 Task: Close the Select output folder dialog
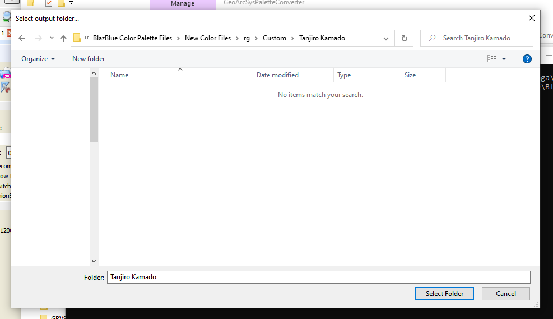(532, 18)
